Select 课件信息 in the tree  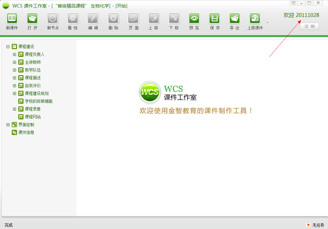pos(26,132)
